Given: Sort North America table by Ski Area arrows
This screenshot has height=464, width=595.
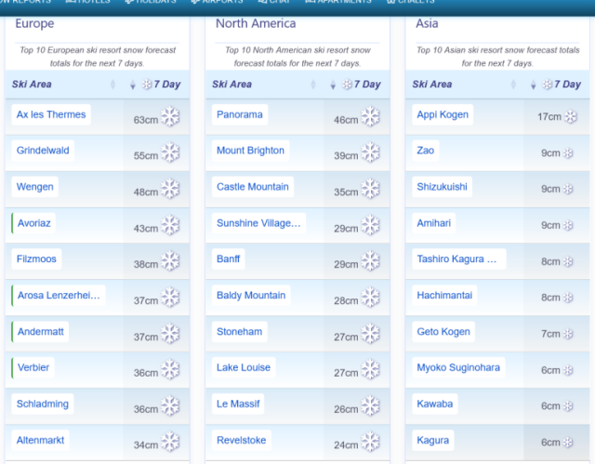Looking at the screenshot, I should pyautogui.click(x=313, y=85).
